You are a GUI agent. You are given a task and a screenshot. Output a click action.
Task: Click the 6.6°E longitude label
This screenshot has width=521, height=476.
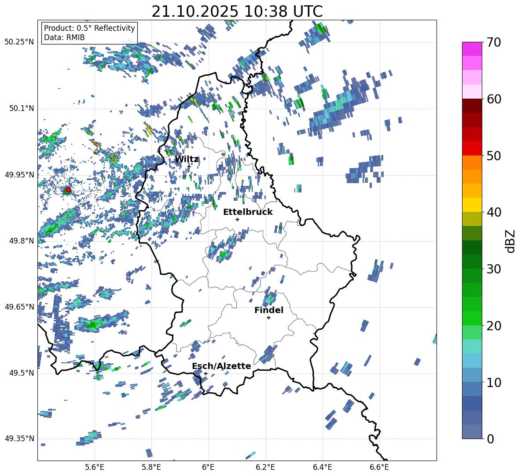379,467
